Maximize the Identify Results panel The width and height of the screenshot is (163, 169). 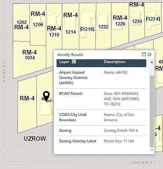pyautogui.click(x=144, y=54)
